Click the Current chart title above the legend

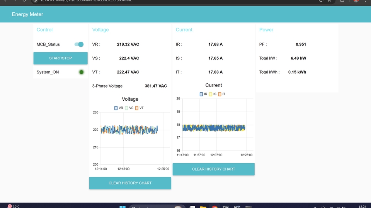click(x=214, y=85)
